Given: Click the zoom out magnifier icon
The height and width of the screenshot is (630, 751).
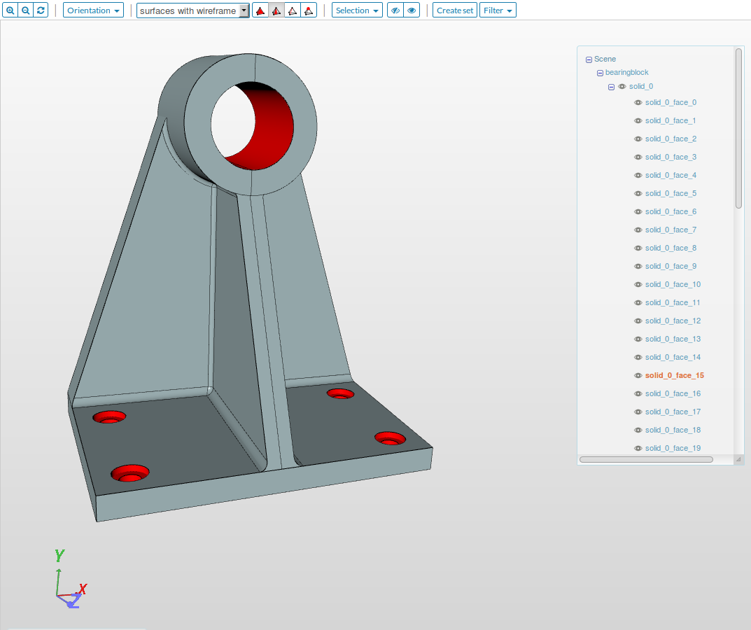Looking at the screenshot, I should 25,10.
